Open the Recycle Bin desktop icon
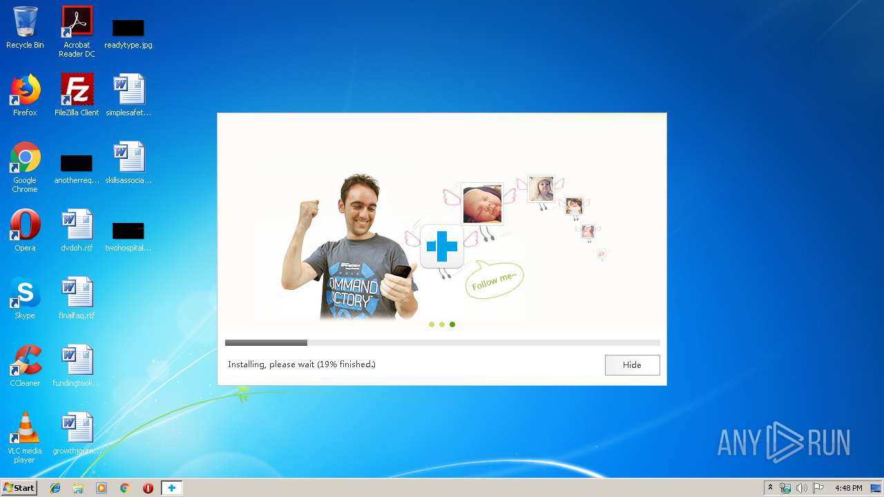 coord(25,28)
